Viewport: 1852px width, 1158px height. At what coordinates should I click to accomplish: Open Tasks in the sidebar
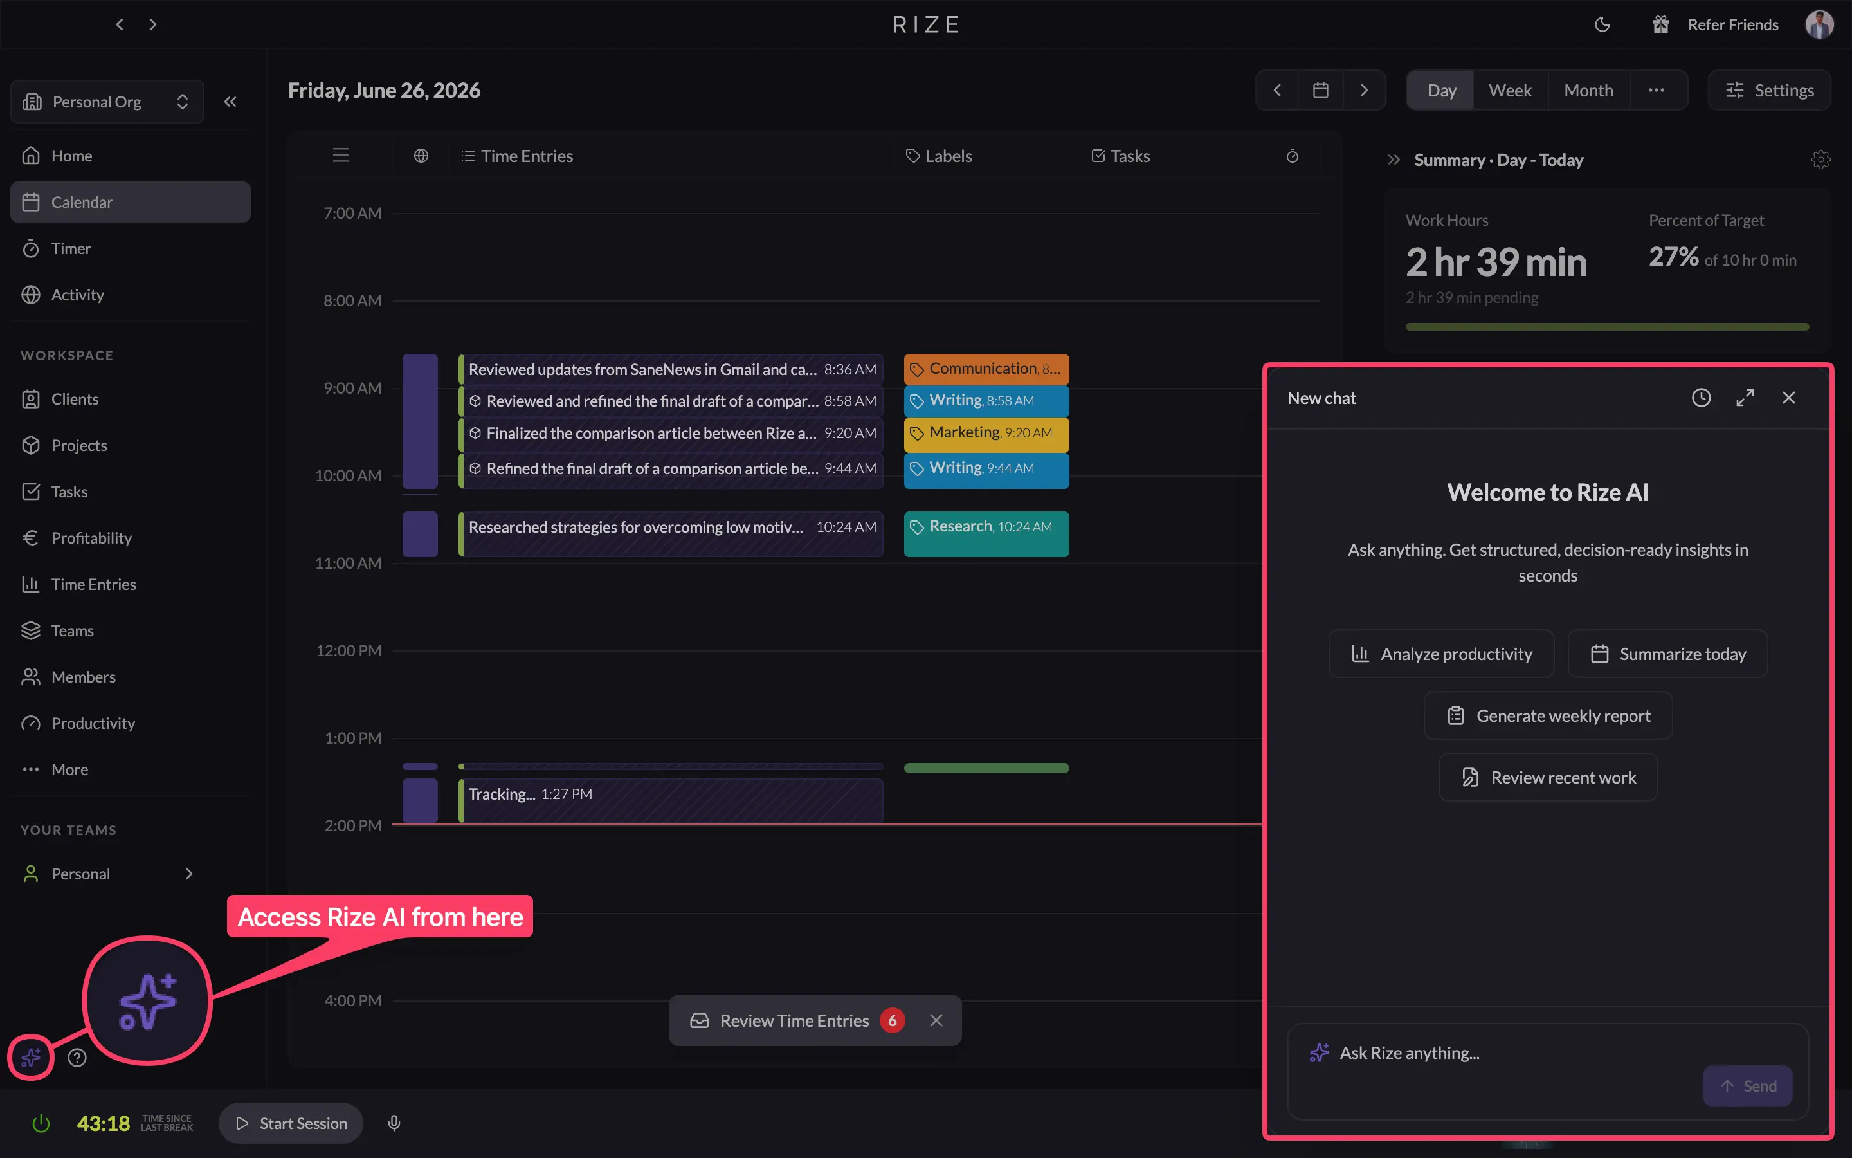(x=130, y=492)
